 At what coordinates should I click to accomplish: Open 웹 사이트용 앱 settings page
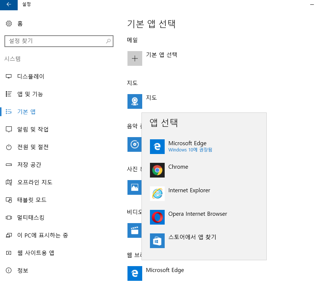coord(36,253)
